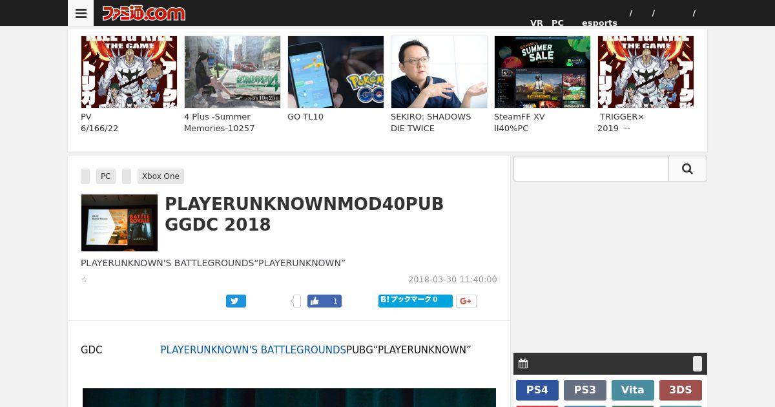This screenshot has height=407, width=775.
Task: Open the hamburger menu icon
Action: tap(81, 13)
